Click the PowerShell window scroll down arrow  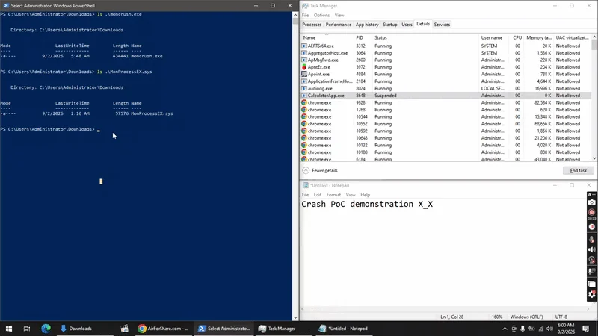[x=295, y=317]
